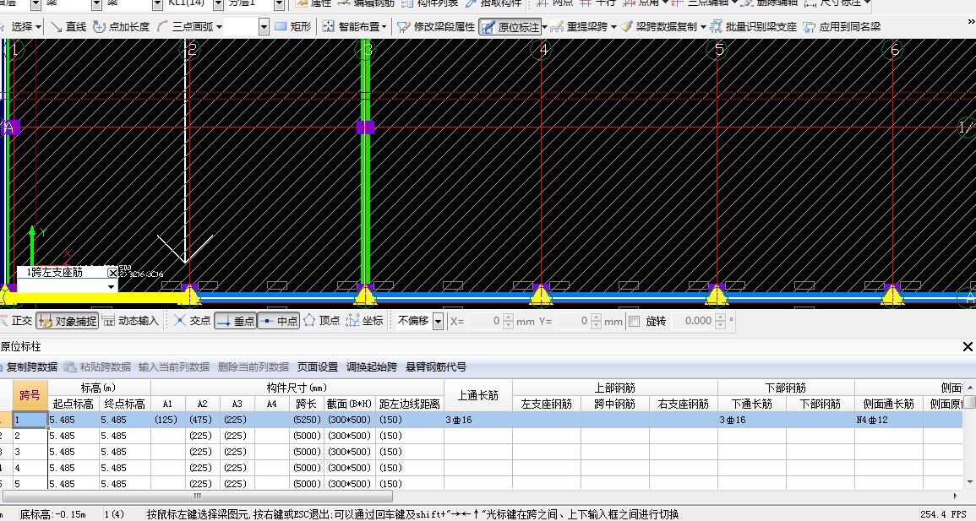Image resolution: width=976 pixels, height=521 pixels.
Task: Click the rotation angle value field
Action: [693, 321]
